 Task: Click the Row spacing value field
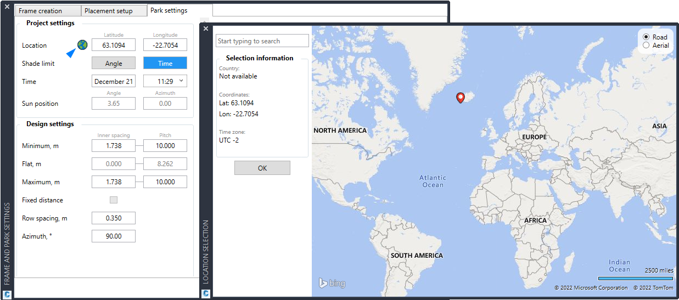click(114, 218)
